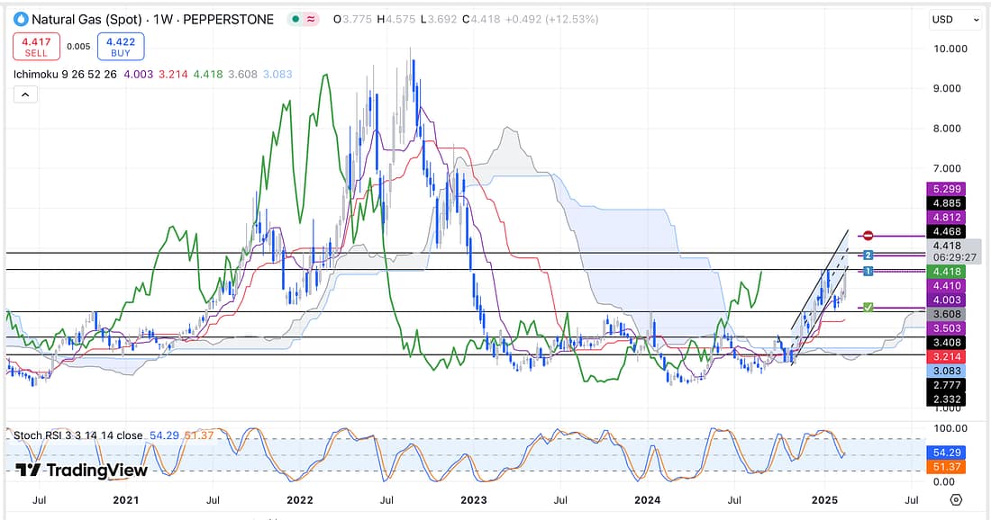991x520 pixels.
Task: Click the TradingView logo
Action: pos(68,470)
